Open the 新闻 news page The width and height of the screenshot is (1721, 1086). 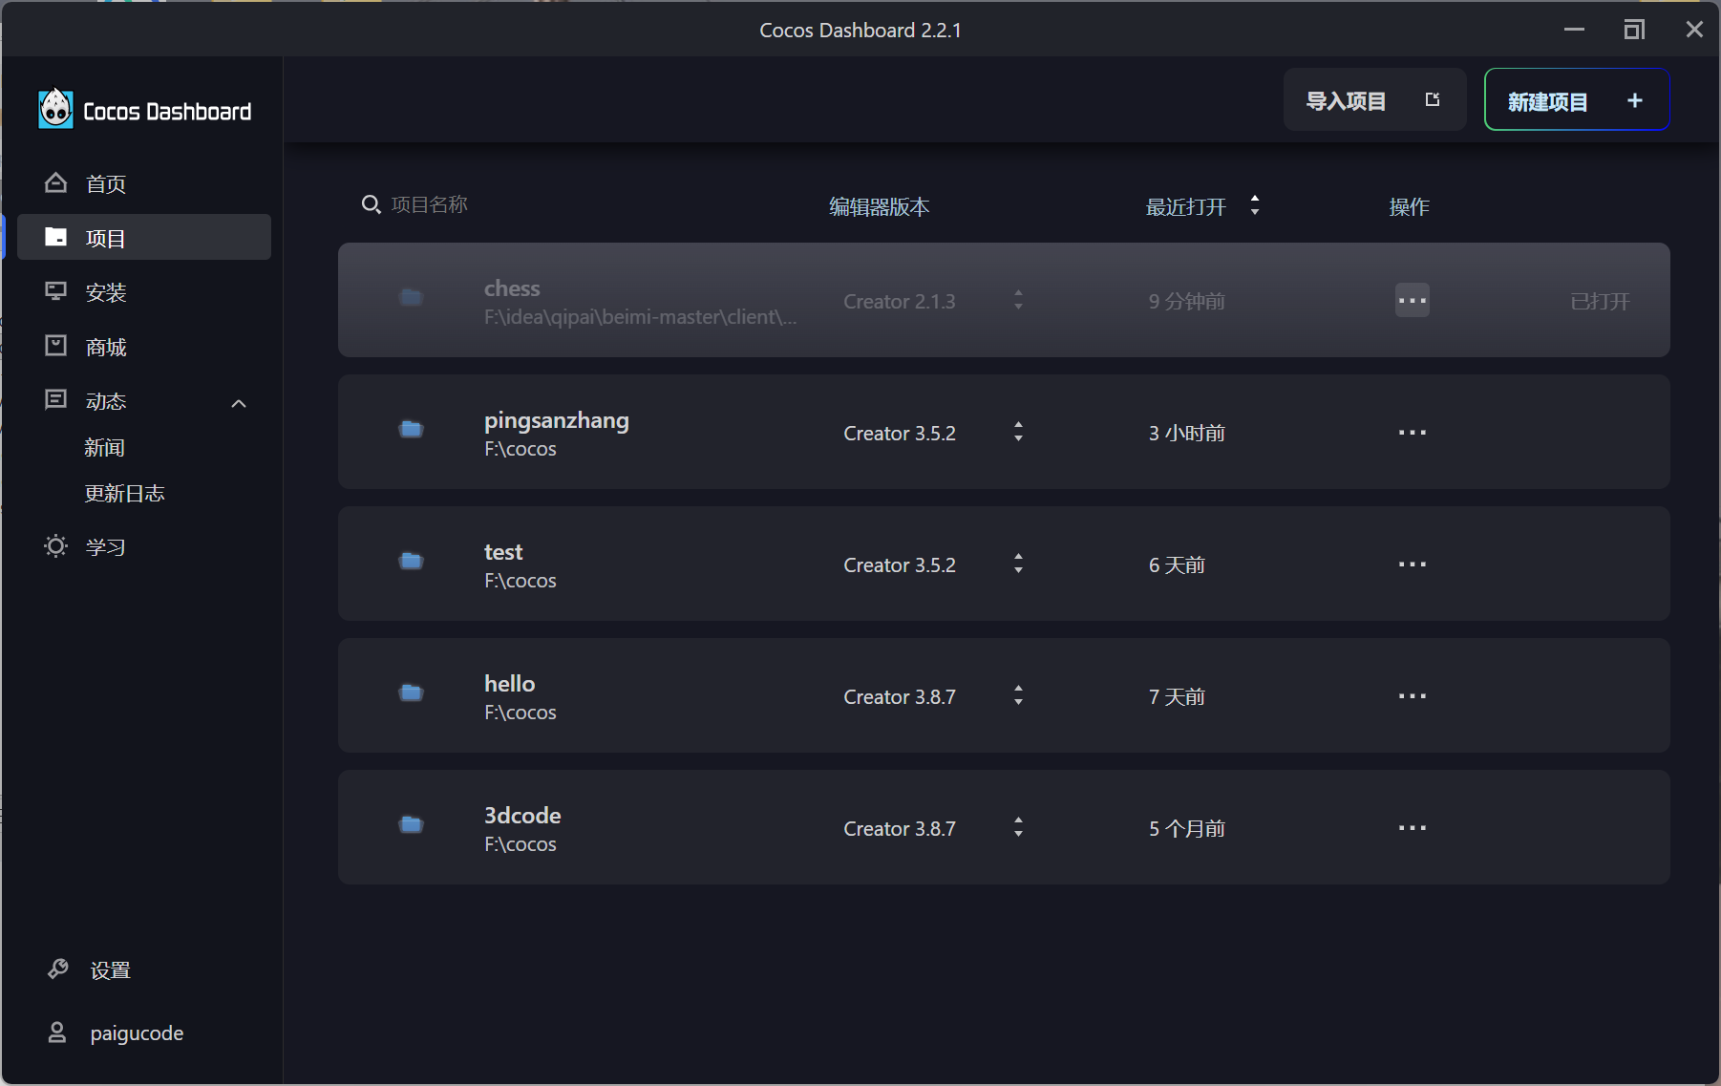(104, 447)
